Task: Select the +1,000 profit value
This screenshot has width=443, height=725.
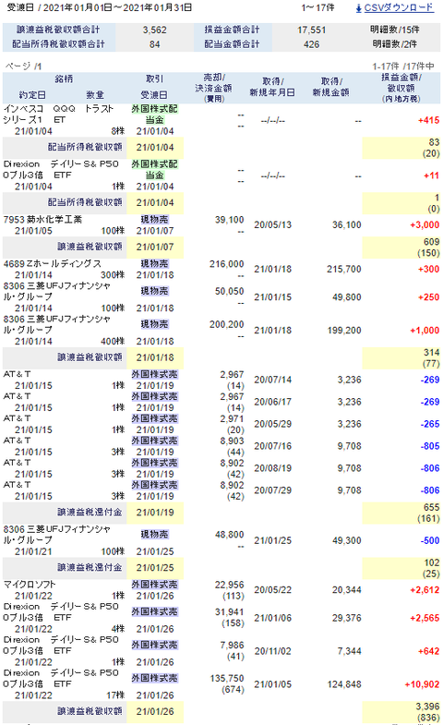Action: coord(425,331)
